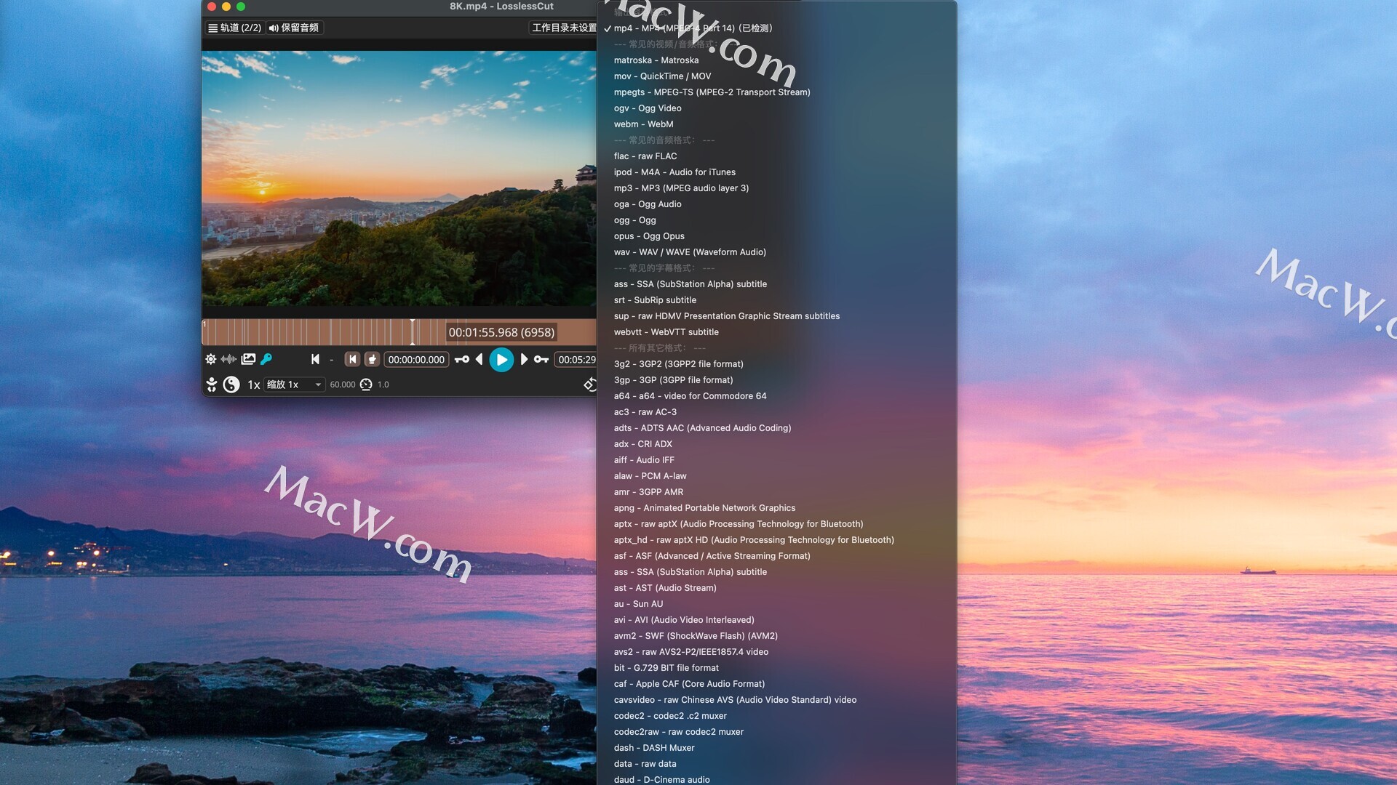Toggle the blue keyframes icon

pyautogui.click(x=266, y=359)
